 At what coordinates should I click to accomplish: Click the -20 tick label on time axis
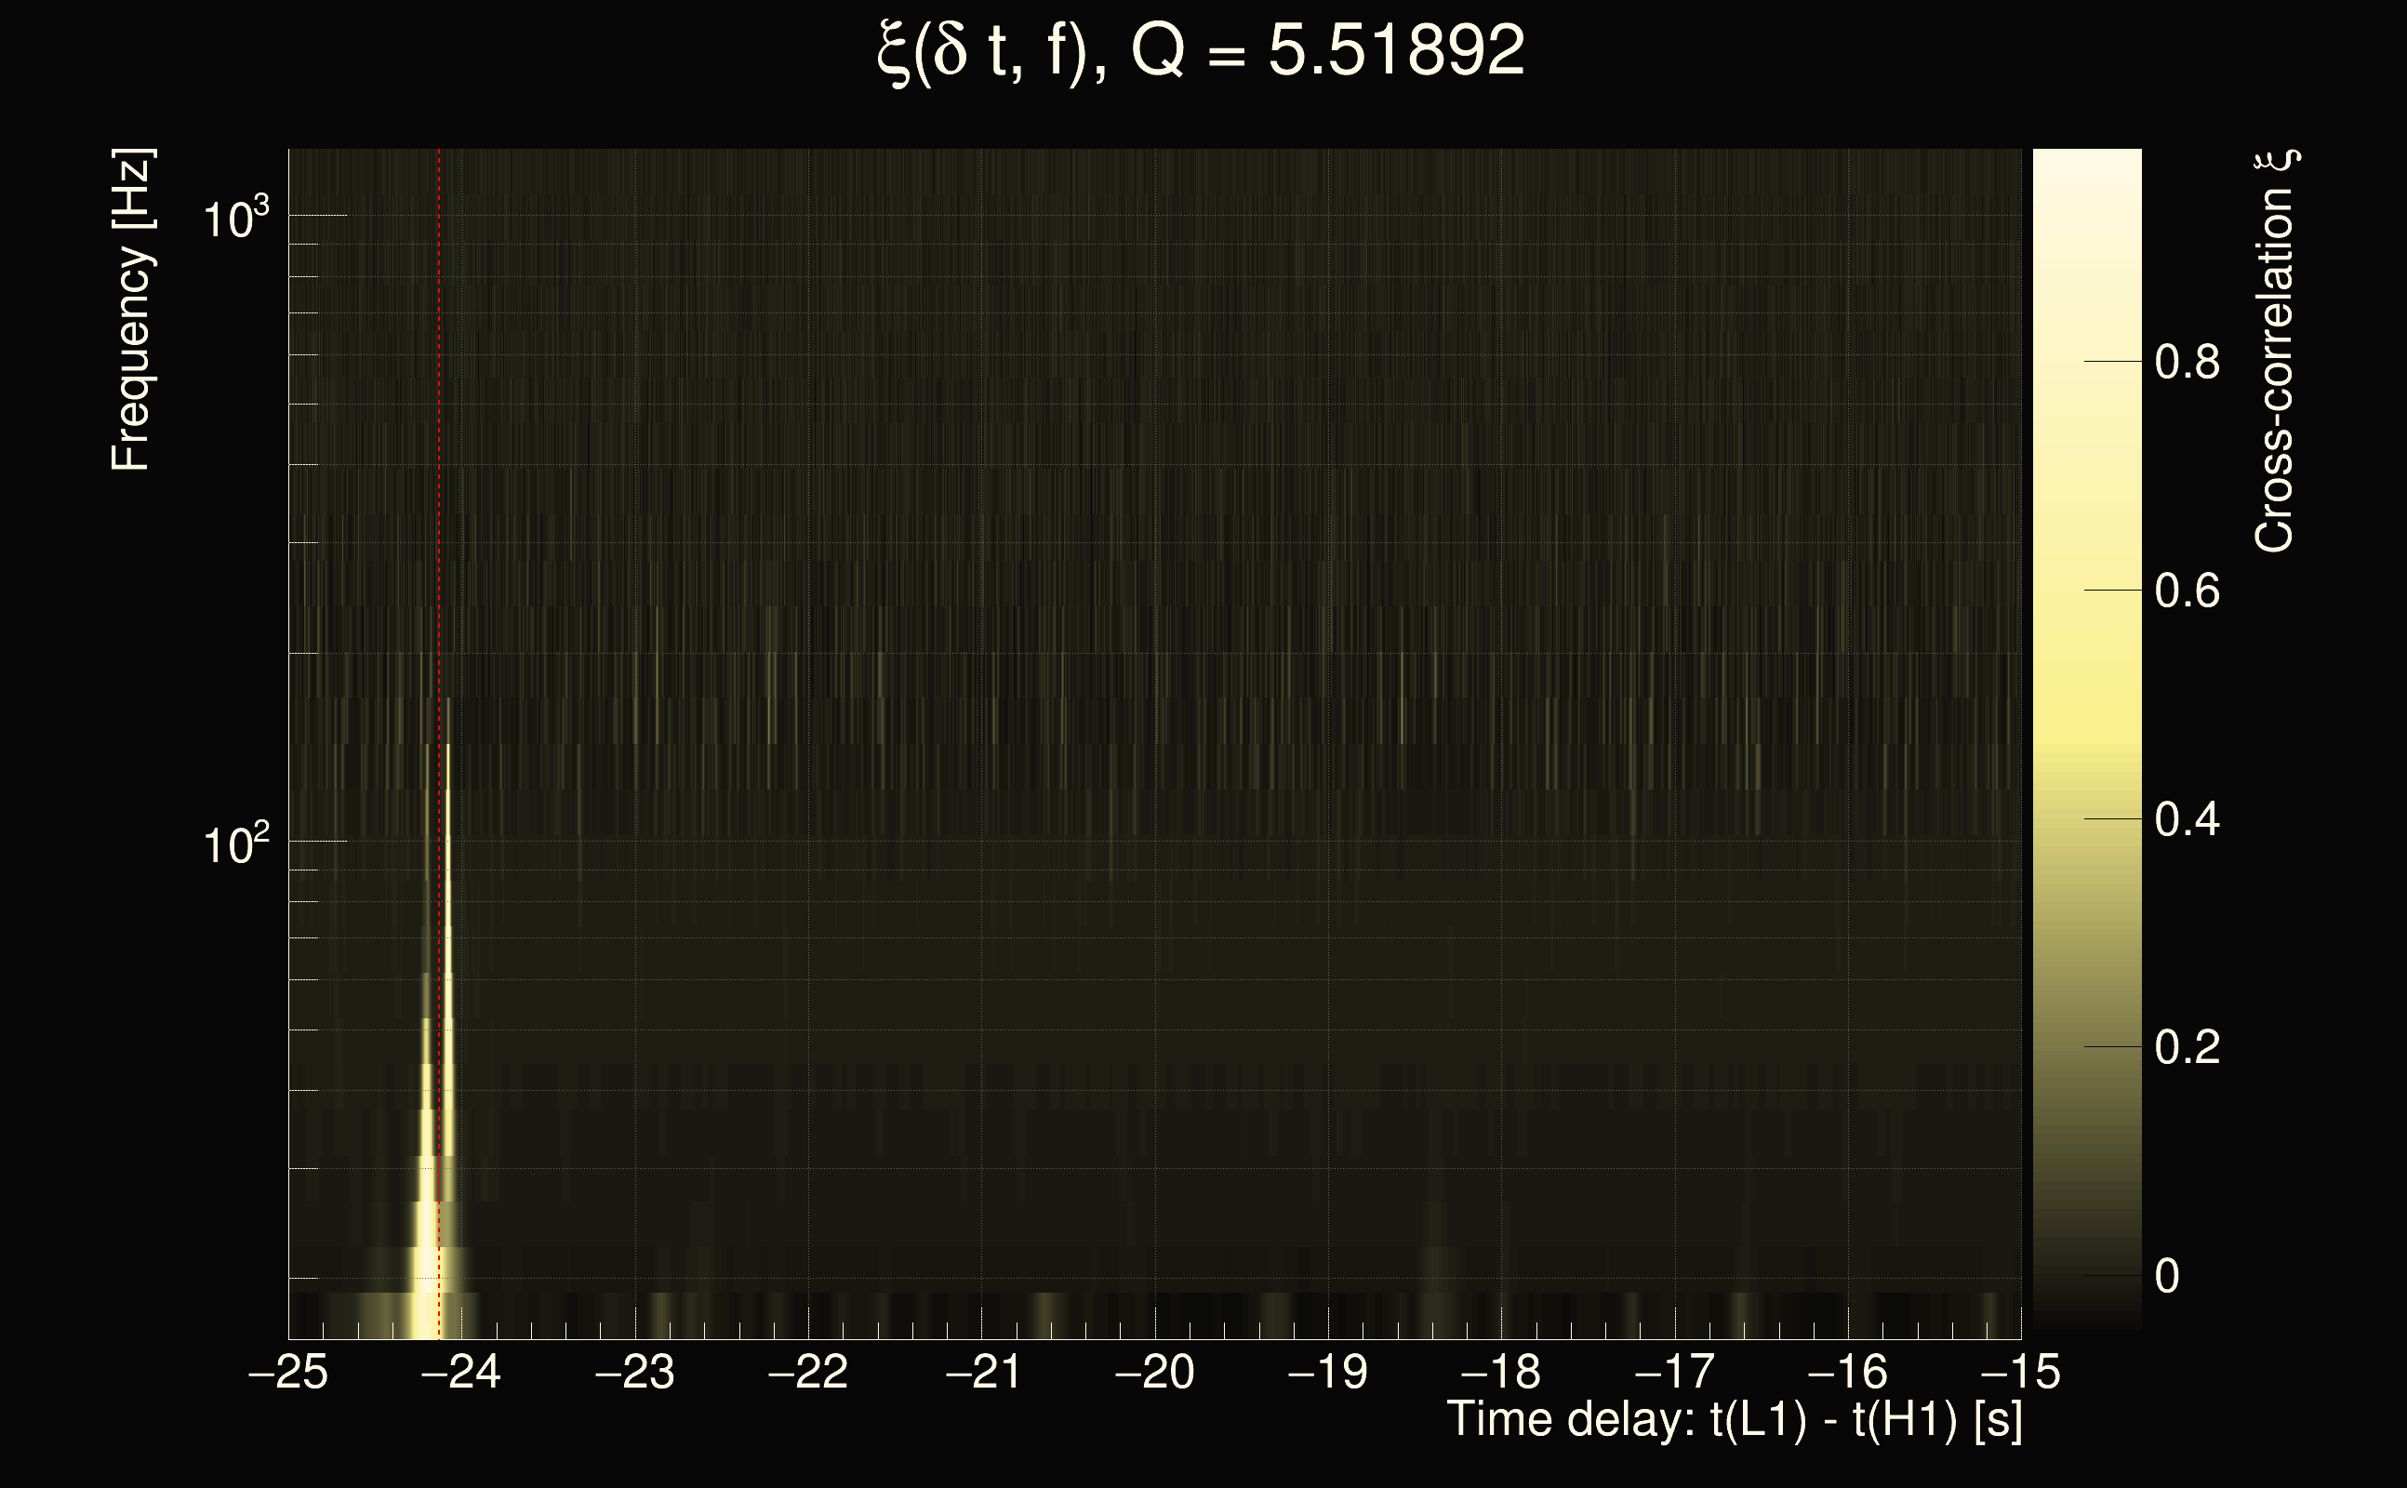(1154, 1372)
